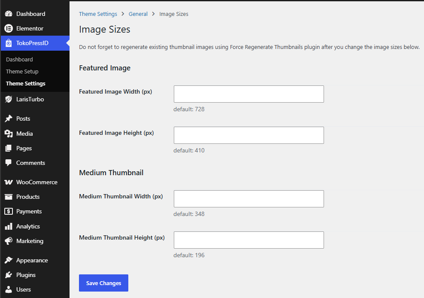The image size is (424, 298).
Task: Focus the Featured Image Height field
Action: click(249, 135)
